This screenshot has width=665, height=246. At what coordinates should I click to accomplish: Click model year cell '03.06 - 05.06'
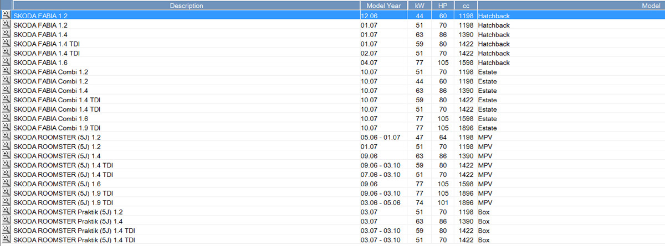380,202
